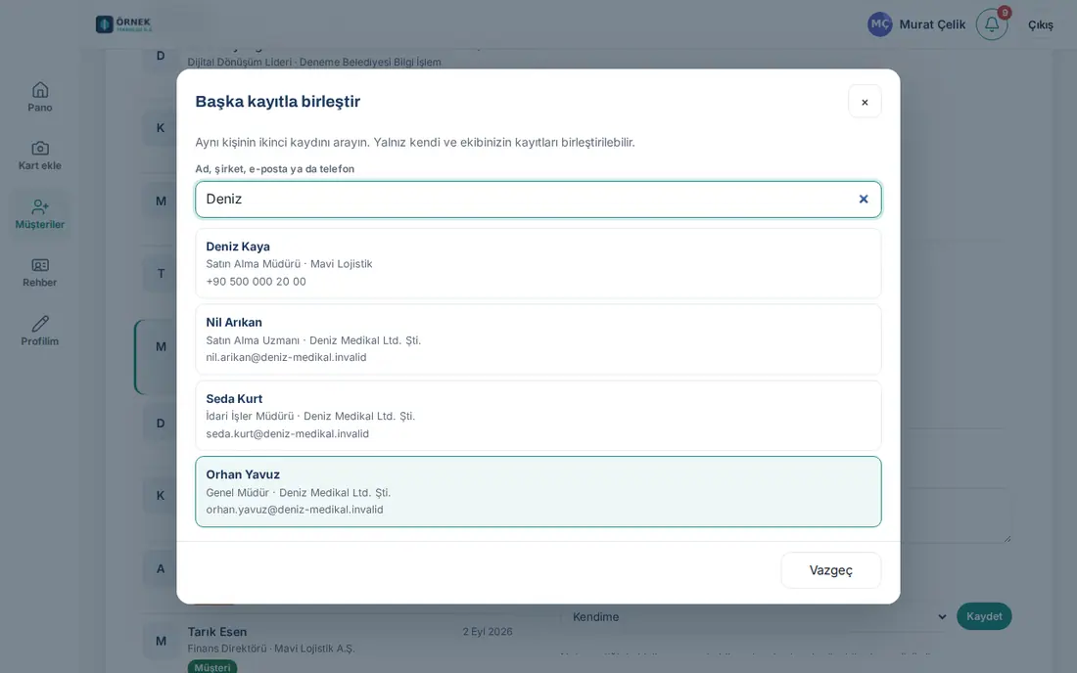Open Rehber contact card icon
The height and width of the screenshot is (673, 1077).
coord(40,265)
